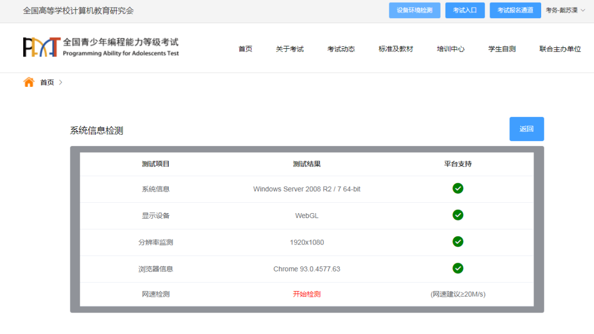Screen dimensions: 594x334
Task: Click the 显示设备 row label
Action: (156, 215)
